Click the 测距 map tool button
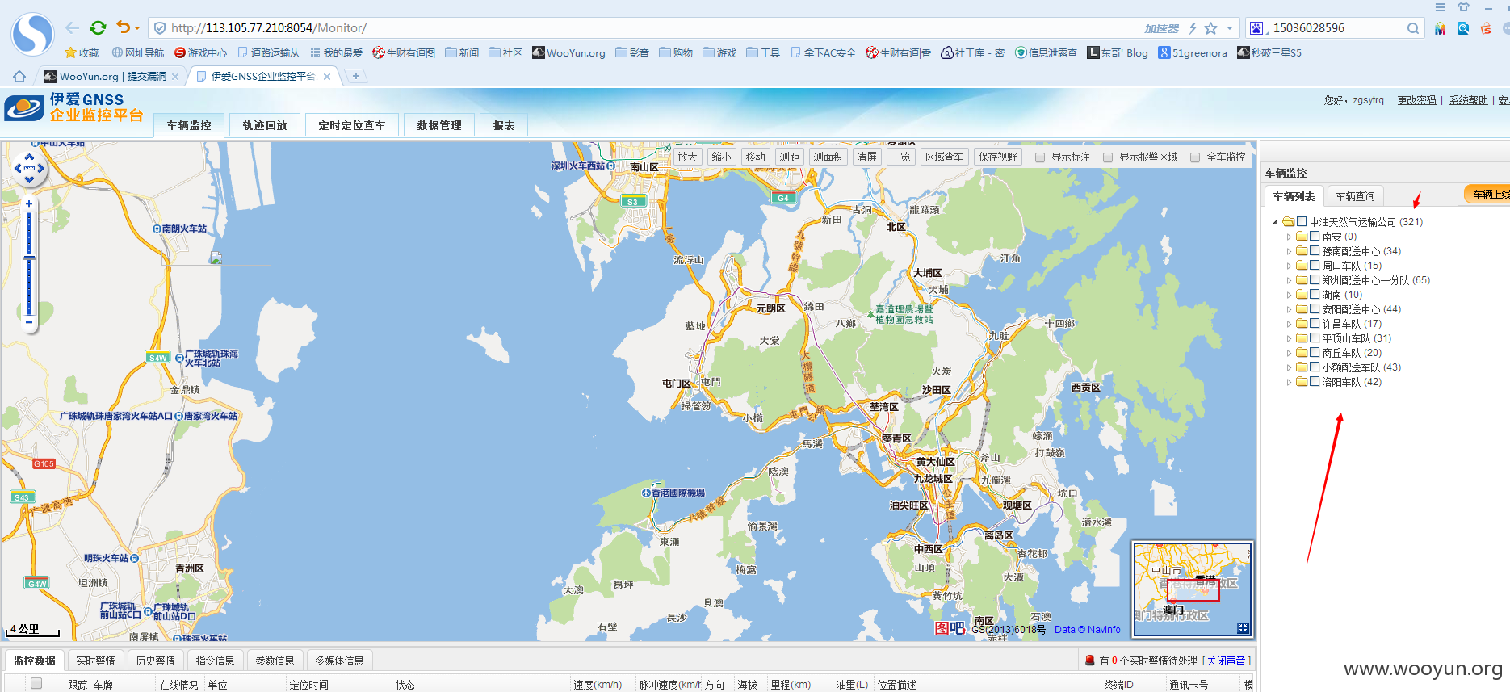 [789, 157]
